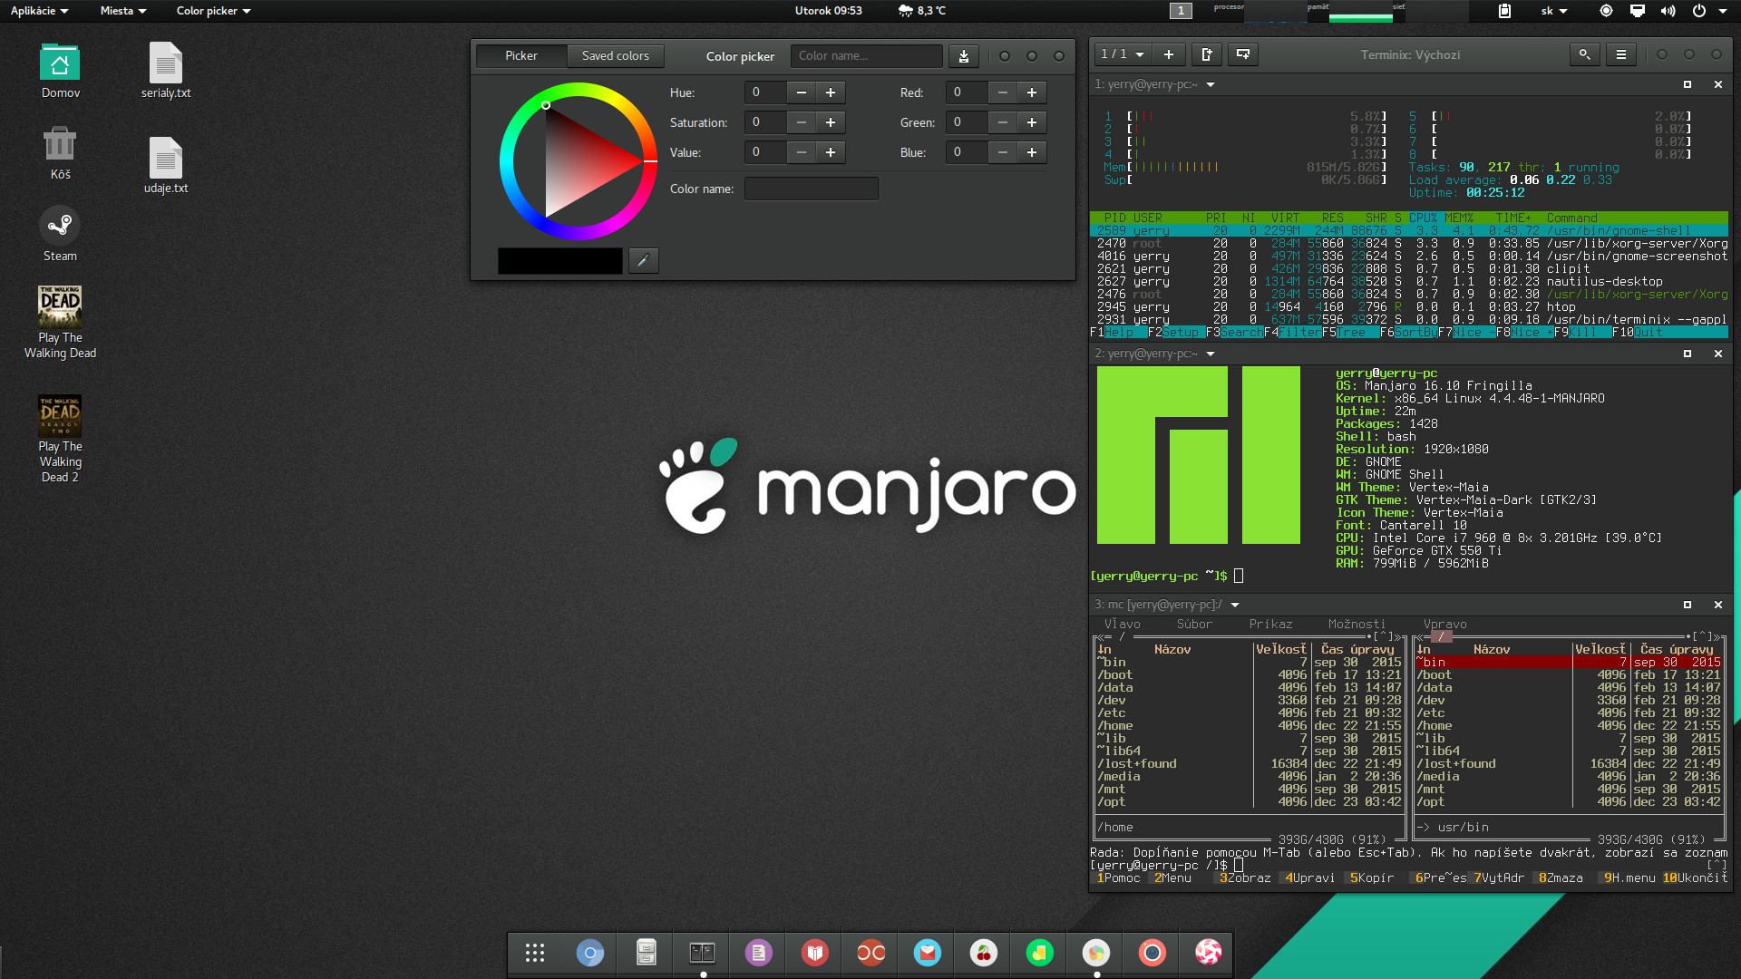1741x979 pixels.
Task: Click 5 Kopír in mc function bar
Action: [x=1372, y=877]
